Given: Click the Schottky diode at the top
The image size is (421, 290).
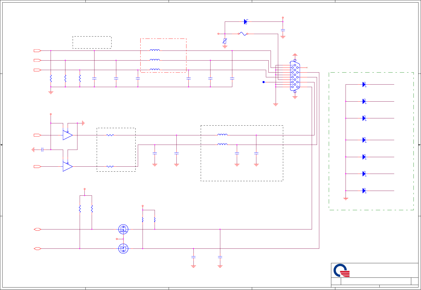Looking at the screenshot, I should click(x=246, y=22).
